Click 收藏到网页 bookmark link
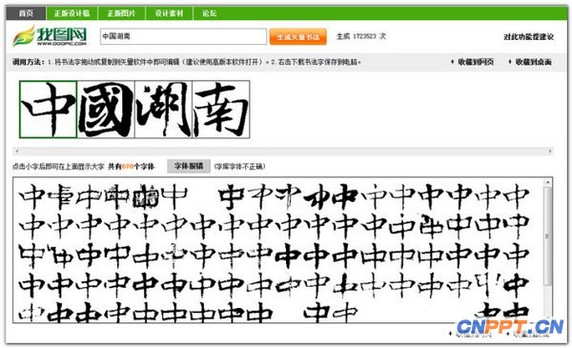The width and height of the screenshot is (572, 348). coord(473,62)
